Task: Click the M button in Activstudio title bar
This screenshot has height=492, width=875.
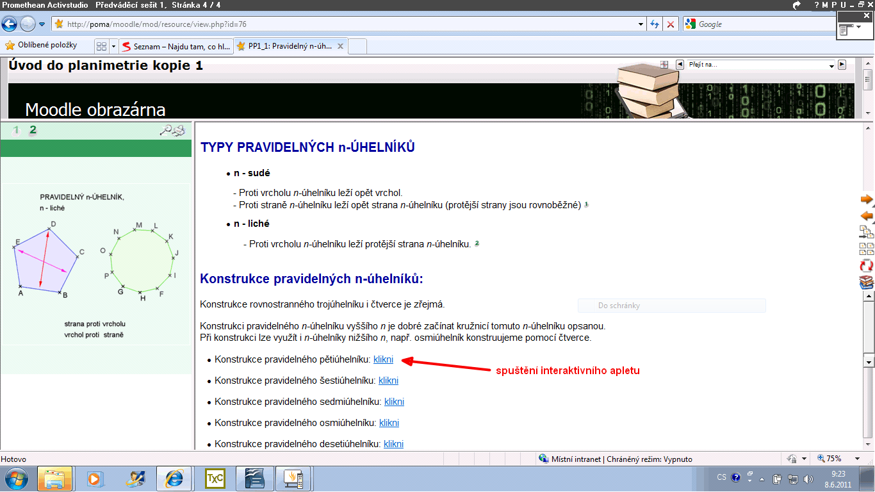Action: (x=825, y=4)
